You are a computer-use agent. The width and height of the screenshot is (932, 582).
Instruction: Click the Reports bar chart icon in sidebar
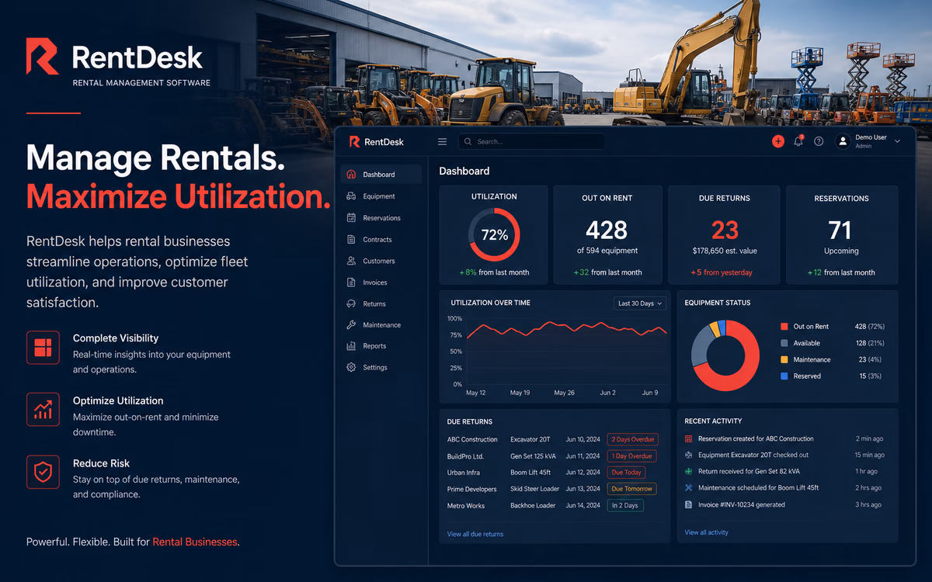point(351,346)
